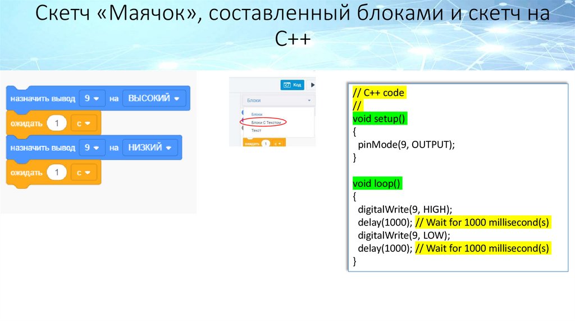Click the 'digitalWrite(9, HIGH);' line
575x322 pixels.
tap(405, 209)
